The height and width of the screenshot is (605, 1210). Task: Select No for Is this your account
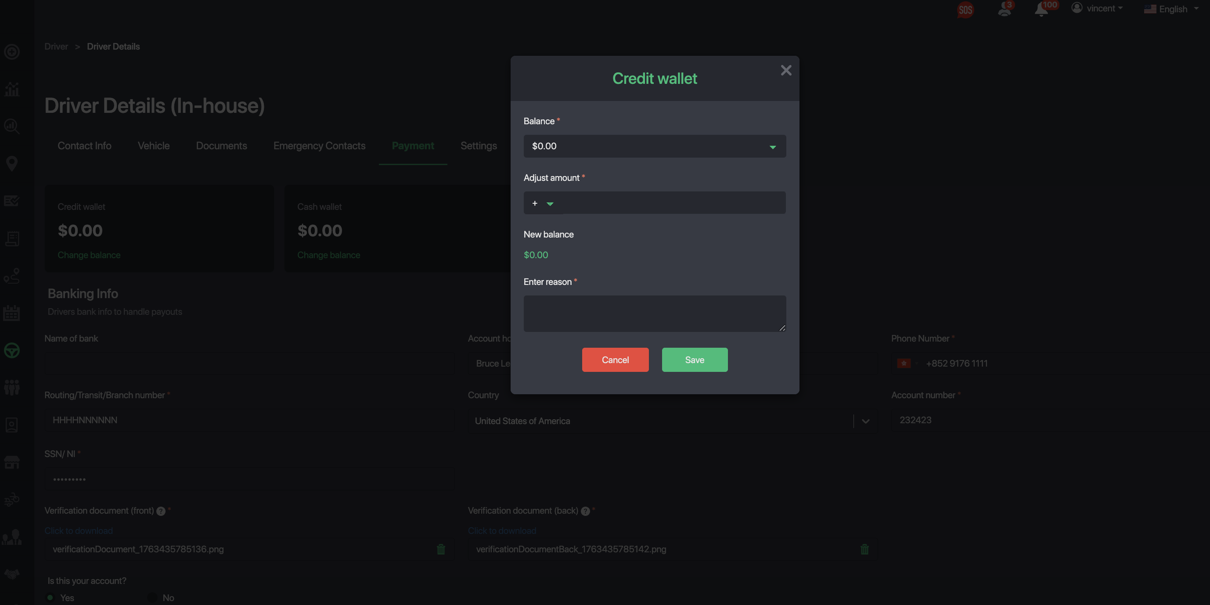pyautogui.click(x=152, y=598)
